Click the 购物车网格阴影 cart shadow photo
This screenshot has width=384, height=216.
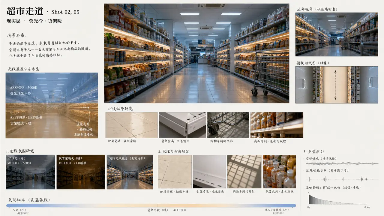point(228,125)
